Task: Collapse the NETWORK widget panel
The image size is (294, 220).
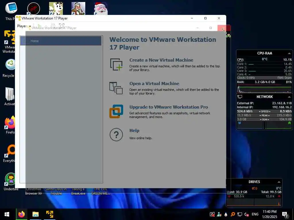Action: pos(289,97)
